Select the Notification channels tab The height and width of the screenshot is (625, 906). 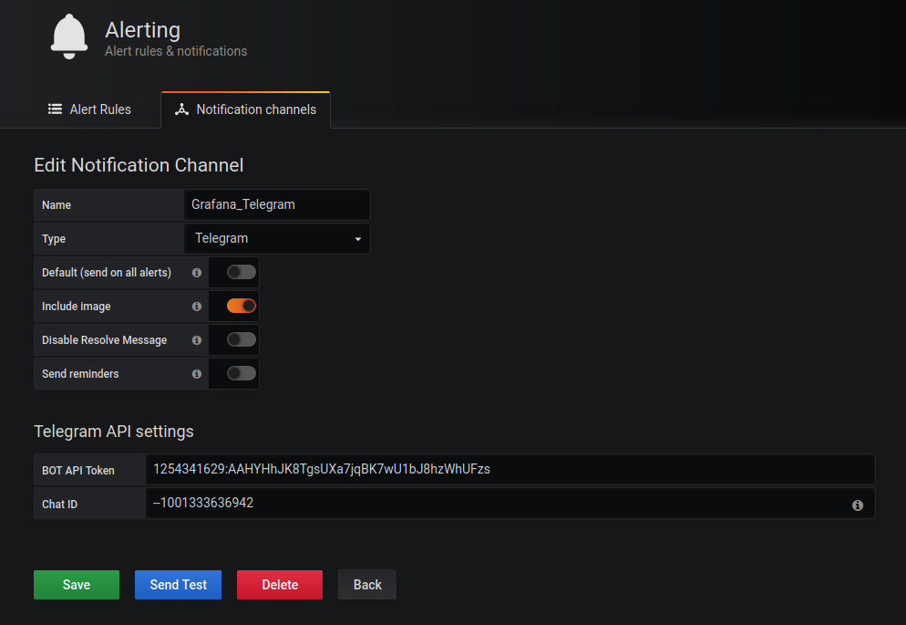pos(245,109)
